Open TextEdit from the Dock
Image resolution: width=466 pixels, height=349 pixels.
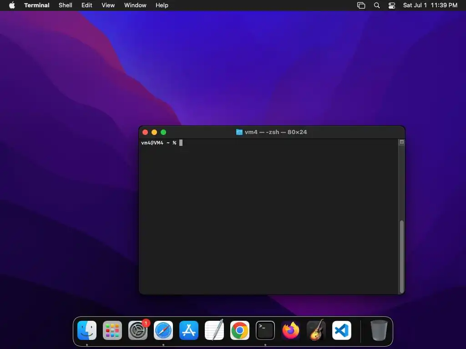[x=214, y=330]
